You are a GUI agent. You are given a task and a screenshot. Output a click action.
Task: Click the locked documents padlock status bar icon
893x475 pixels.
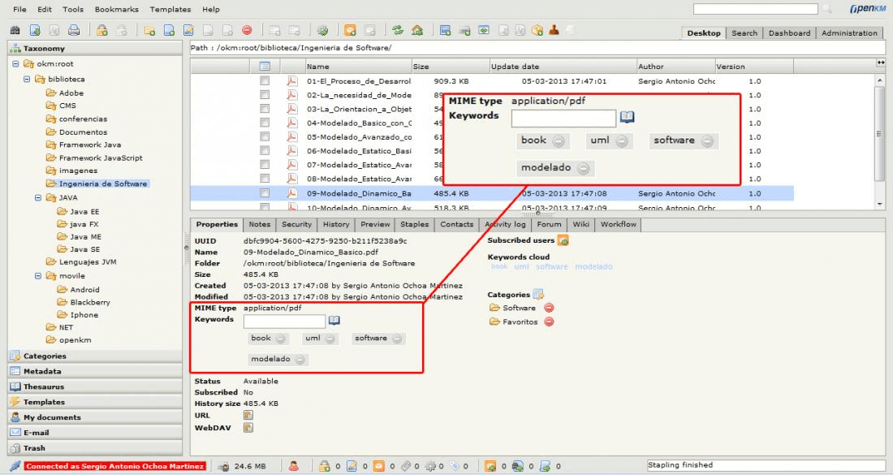pos(324,466)
